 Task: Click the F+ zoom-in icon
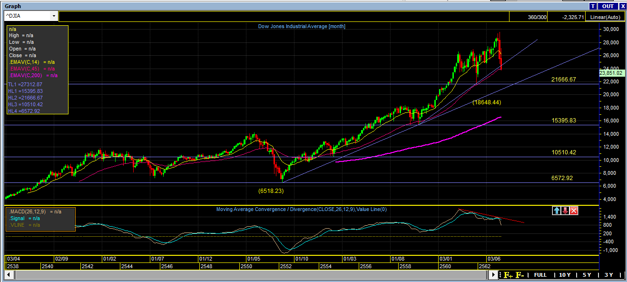coord(508,275)
